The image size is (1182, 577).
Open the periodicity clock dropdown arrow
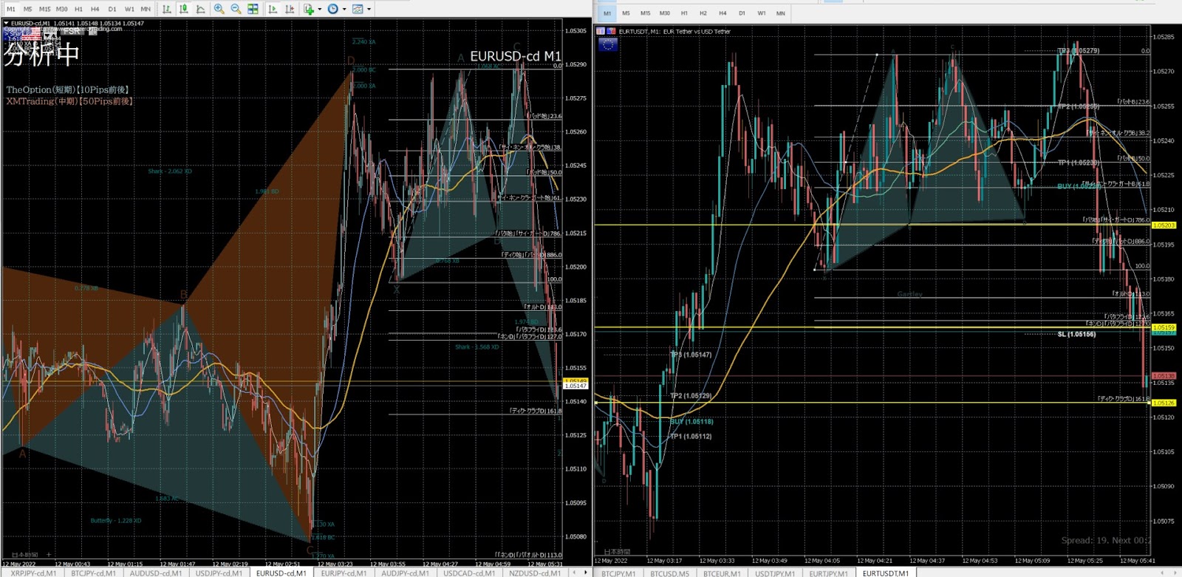click(344, 10)
